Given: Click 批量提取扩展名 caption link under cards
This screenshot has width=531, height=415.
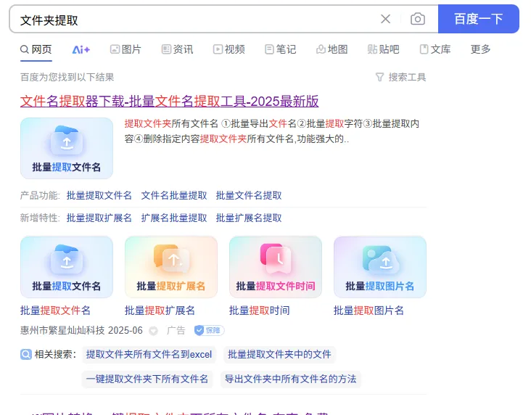Looking at the screenshot, I should click(x=160, y=311).
